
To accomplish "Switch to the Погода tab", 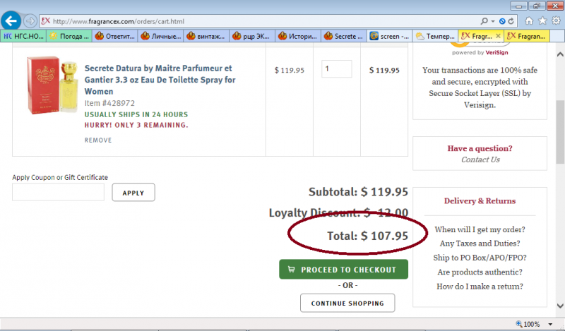I will point(69,36).
